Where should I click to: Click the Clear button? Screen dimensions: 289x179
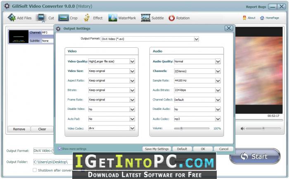[42, 129]
